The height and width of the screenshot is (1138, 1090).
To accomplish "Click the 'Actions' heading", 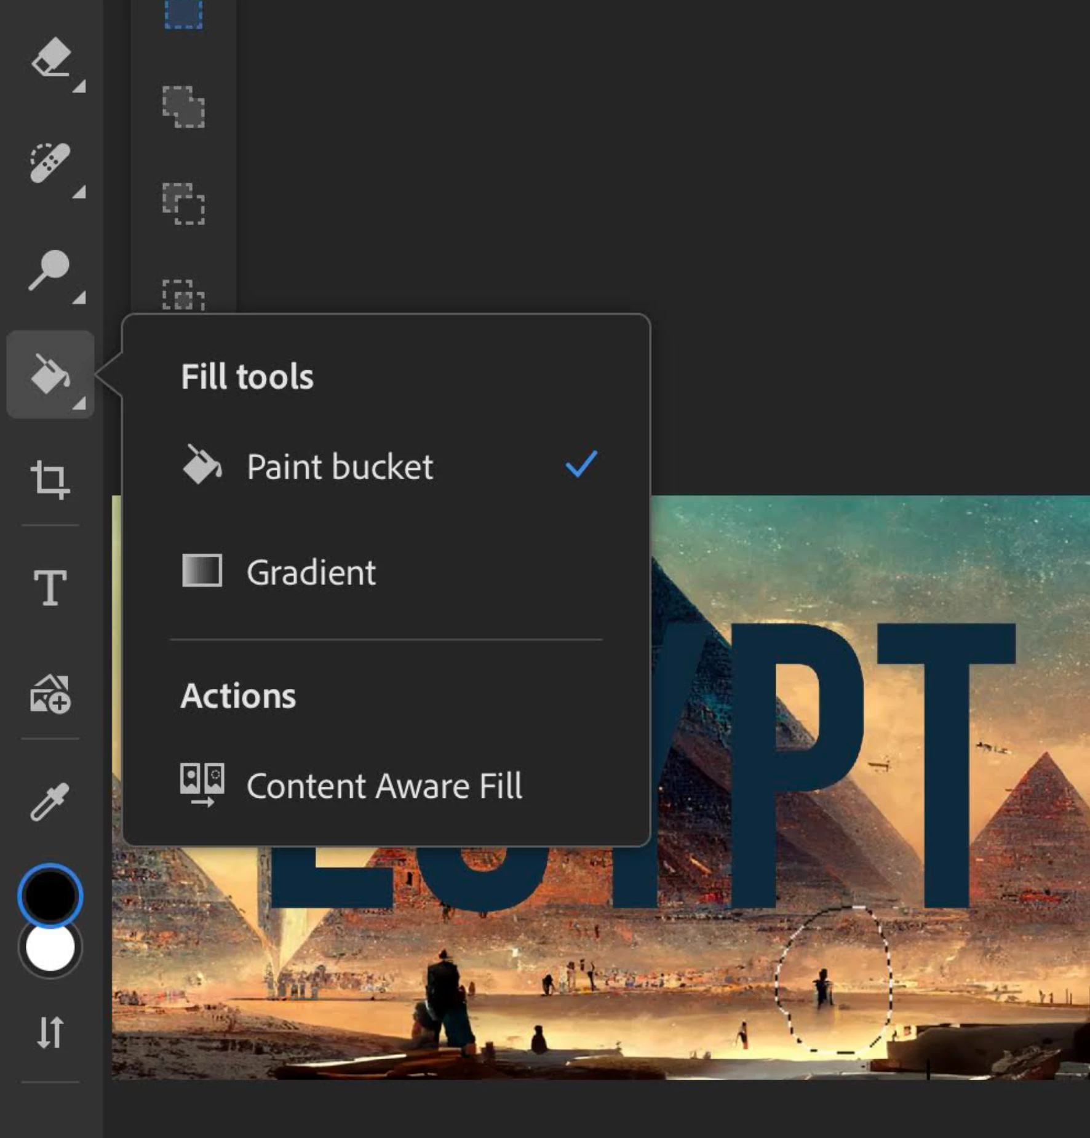I will coord(239,696).
